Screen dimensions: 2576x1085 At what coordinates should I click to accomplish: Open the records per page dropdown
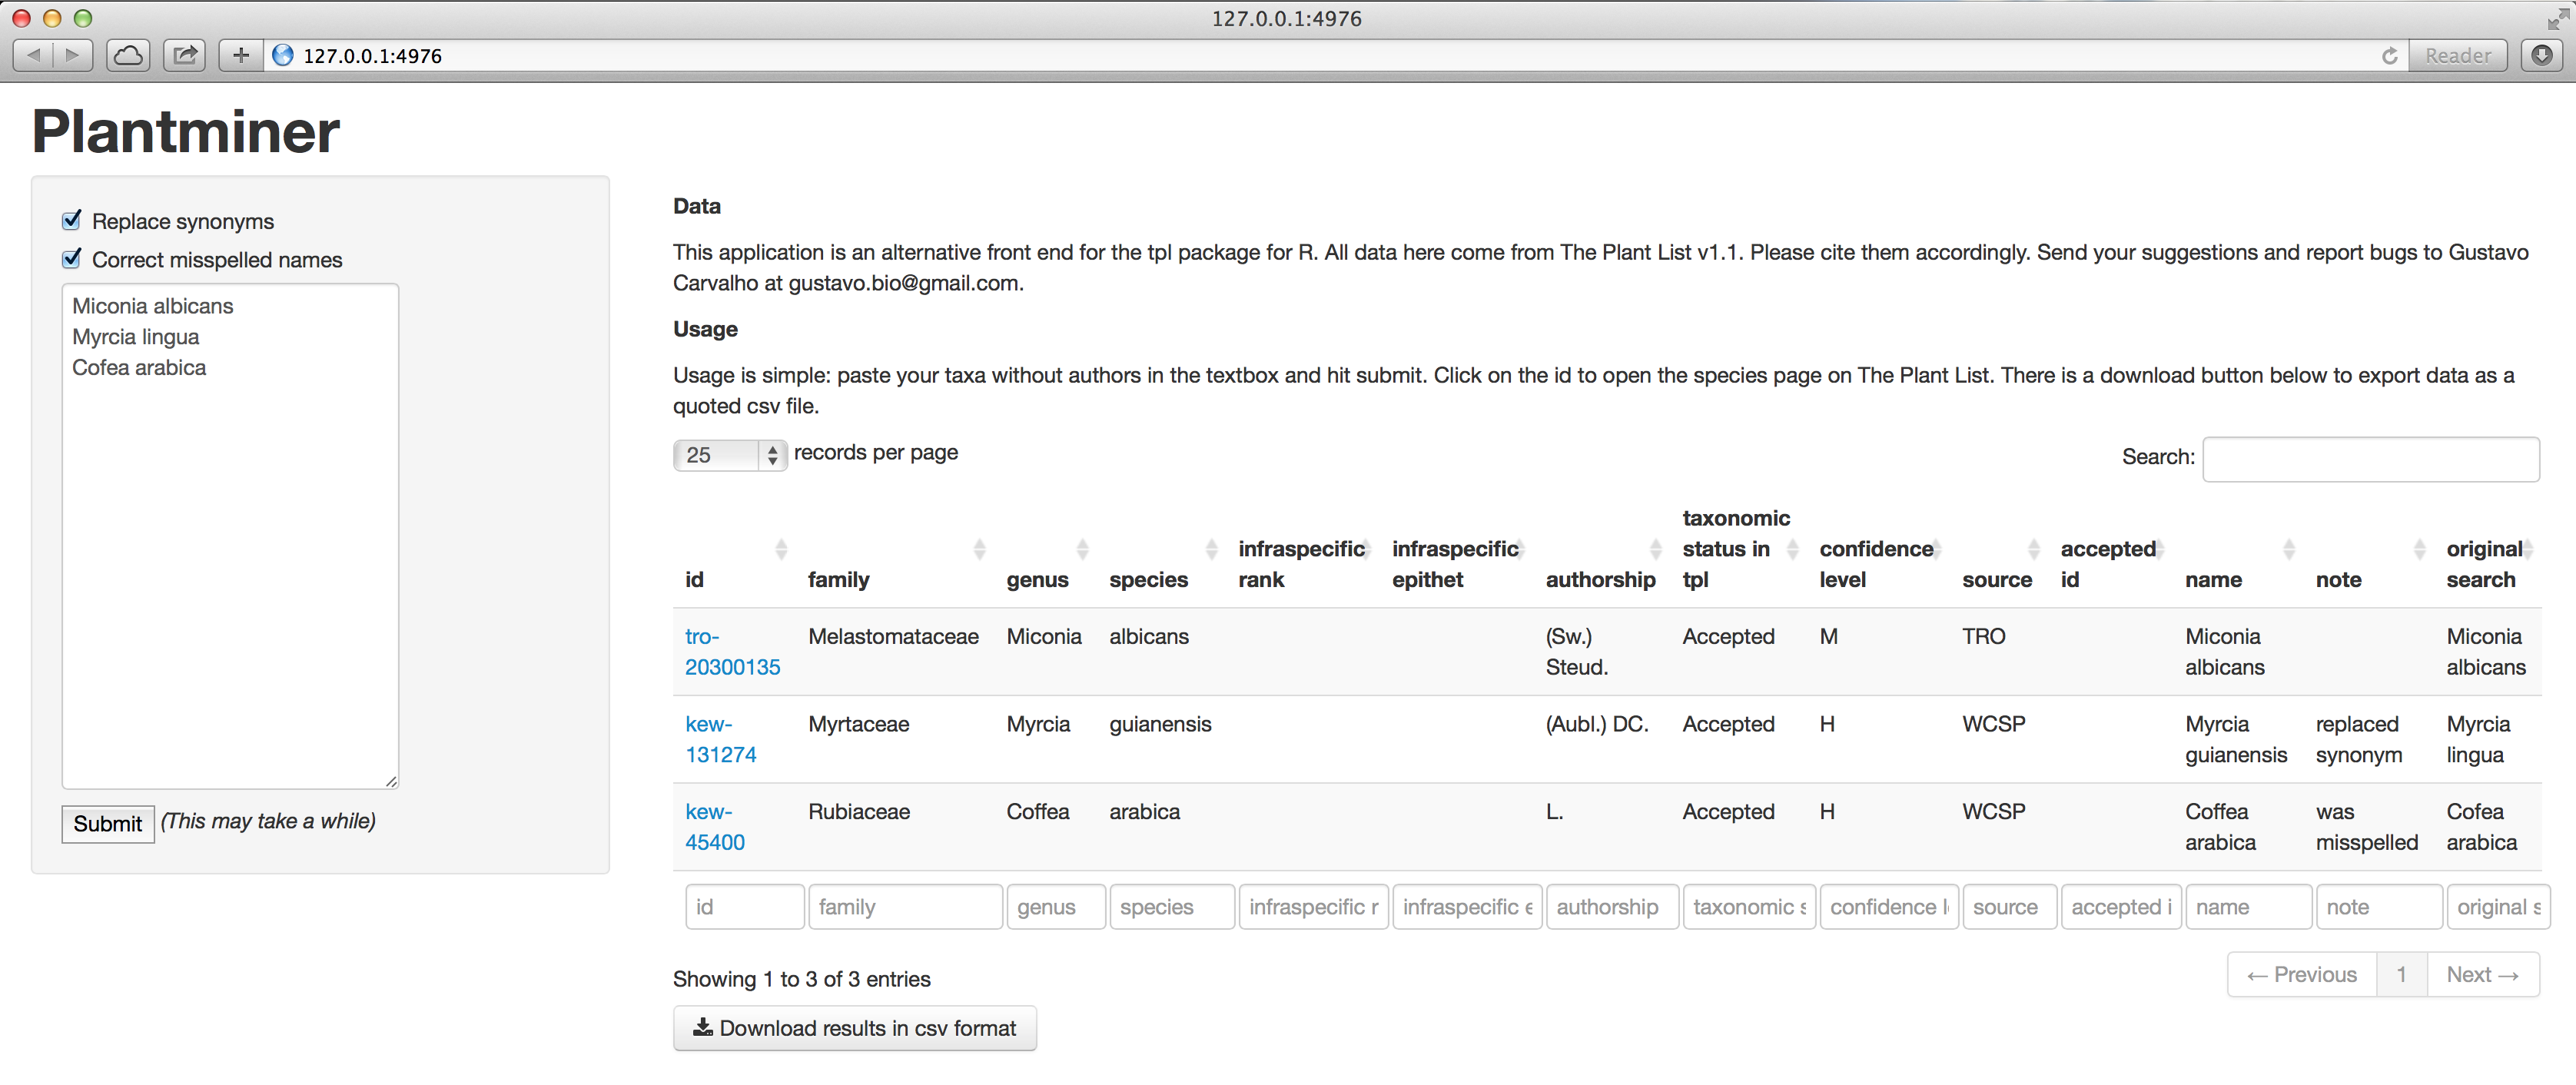click(729, 455)
